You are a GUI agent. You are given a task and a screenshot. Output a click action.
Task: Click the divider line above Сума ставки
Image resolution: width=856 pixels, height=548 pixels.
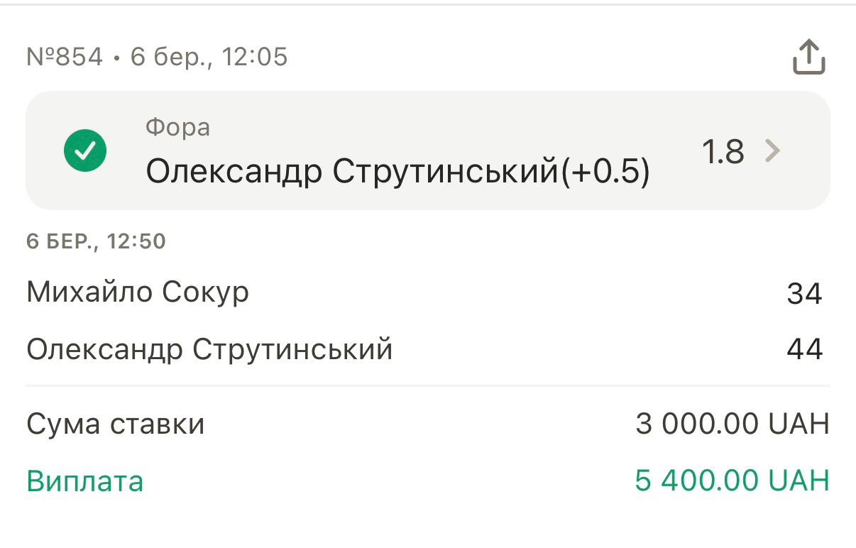click(x=428, y=386)
